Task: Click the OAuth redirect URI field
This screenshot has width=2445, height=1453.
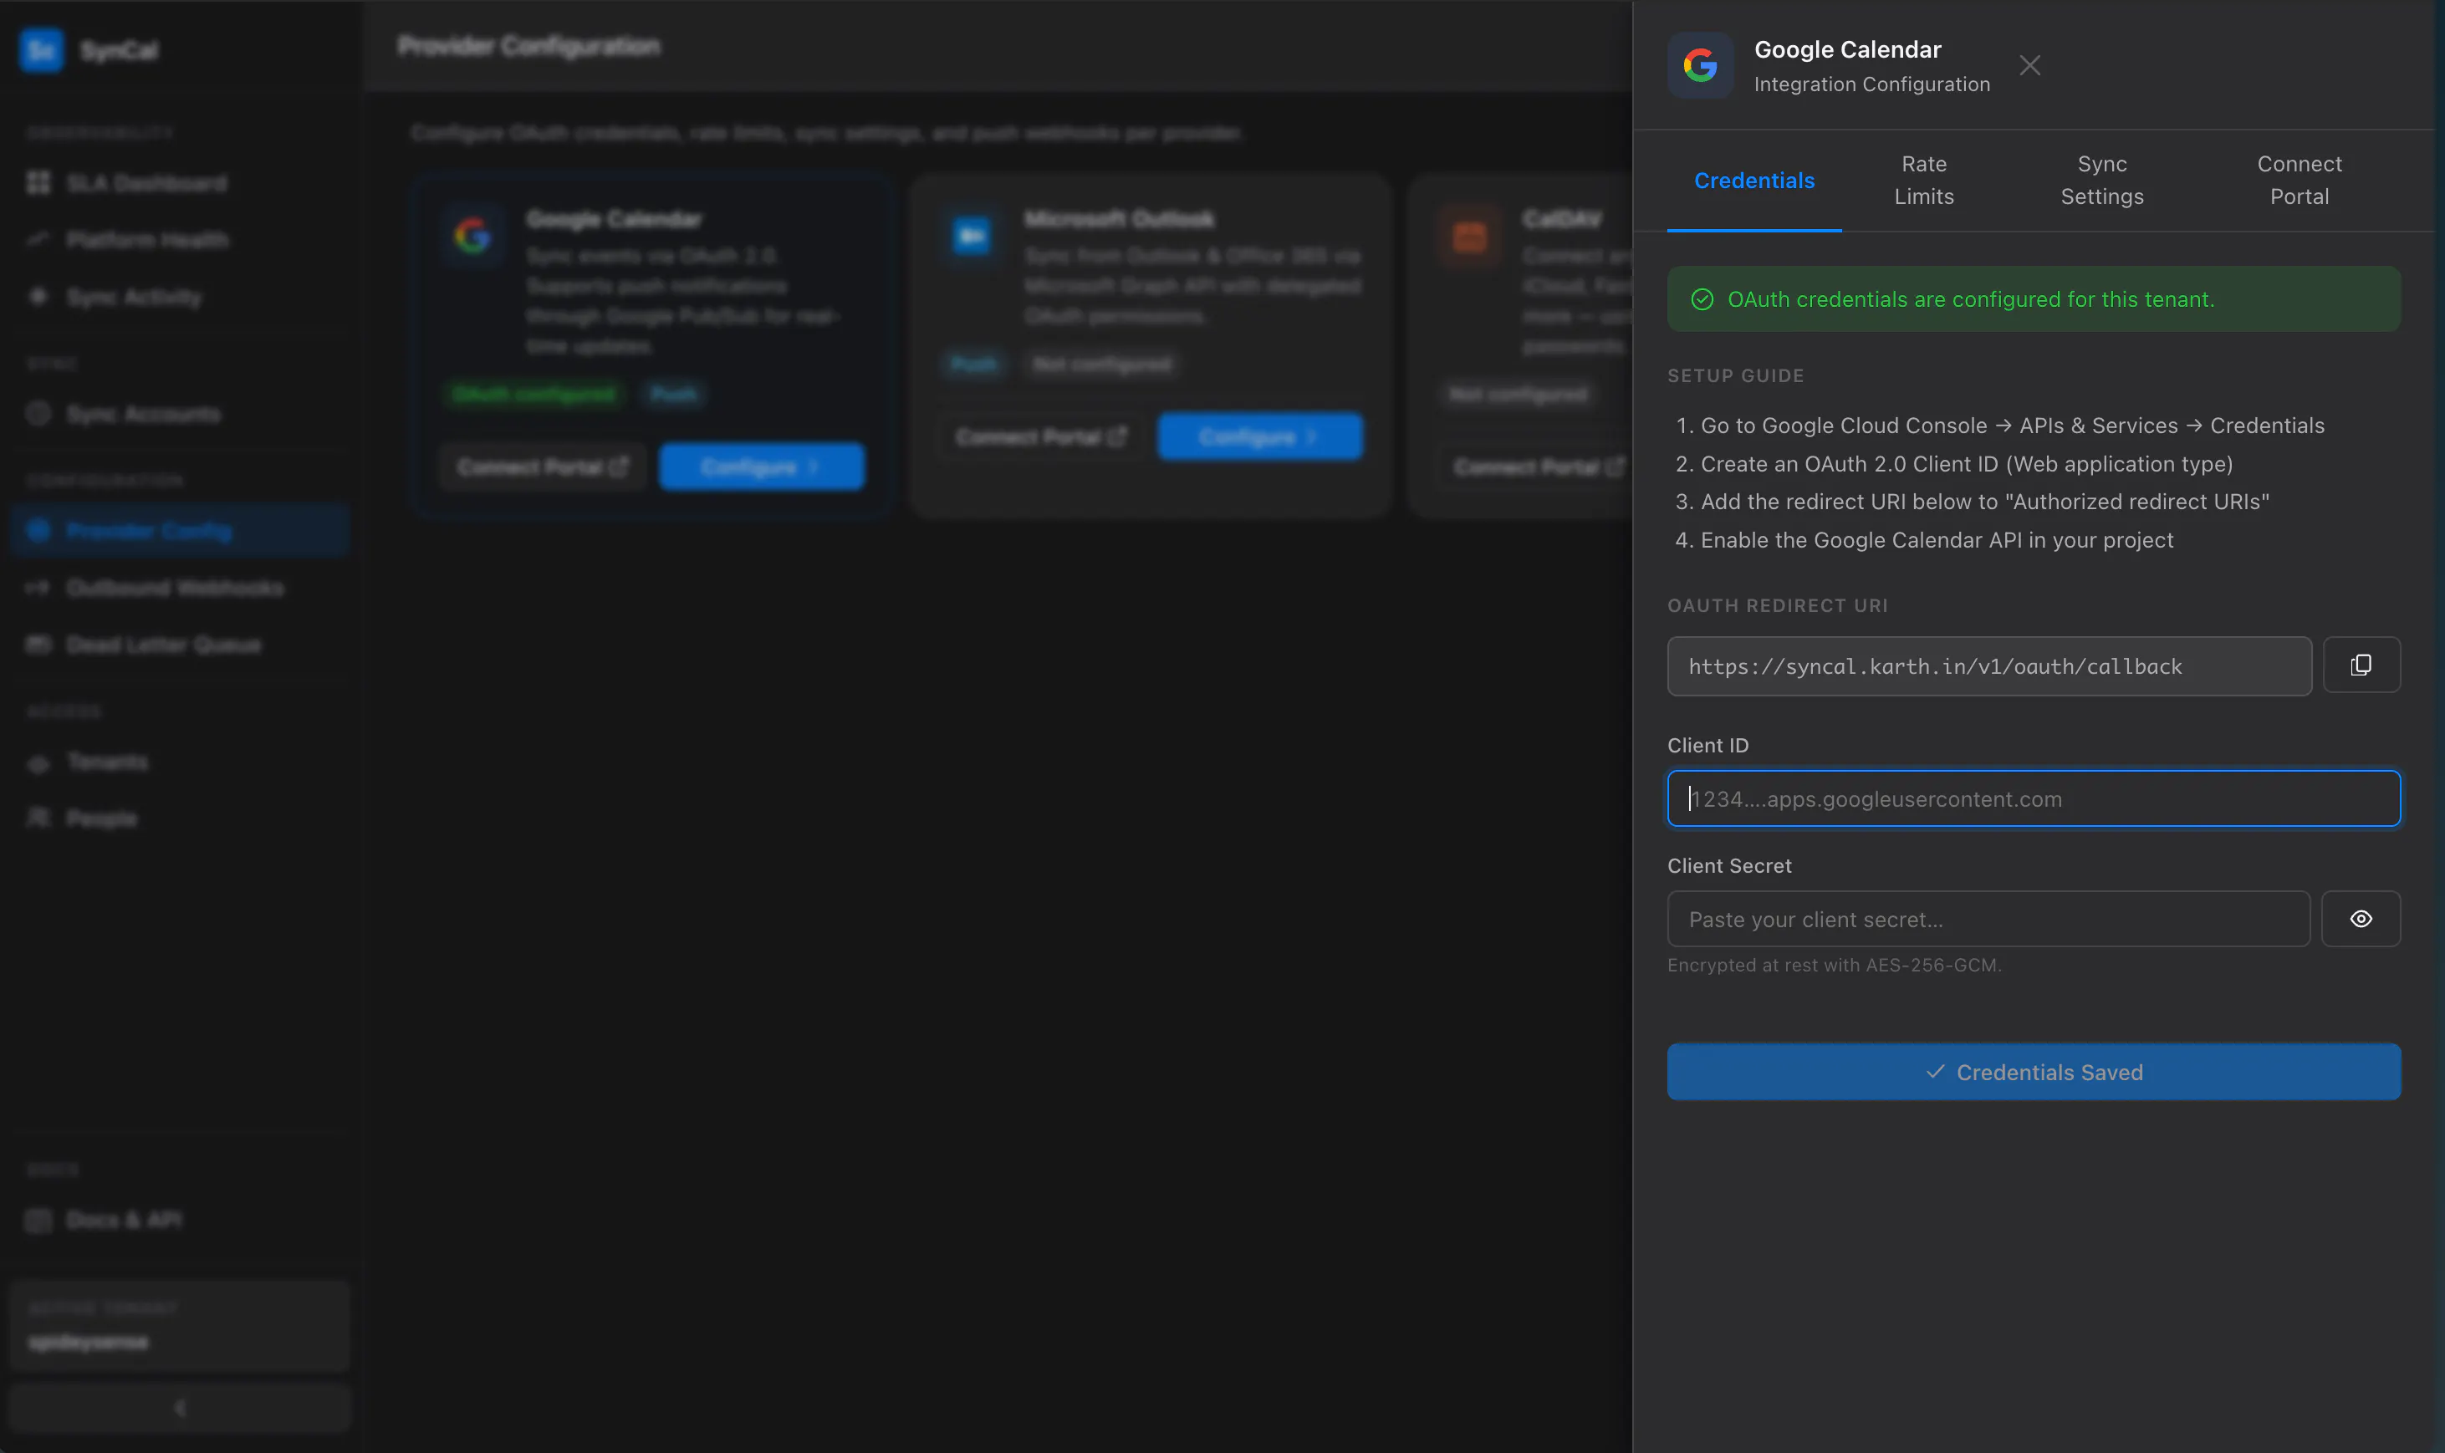Action: click(x=1988, y=665)
